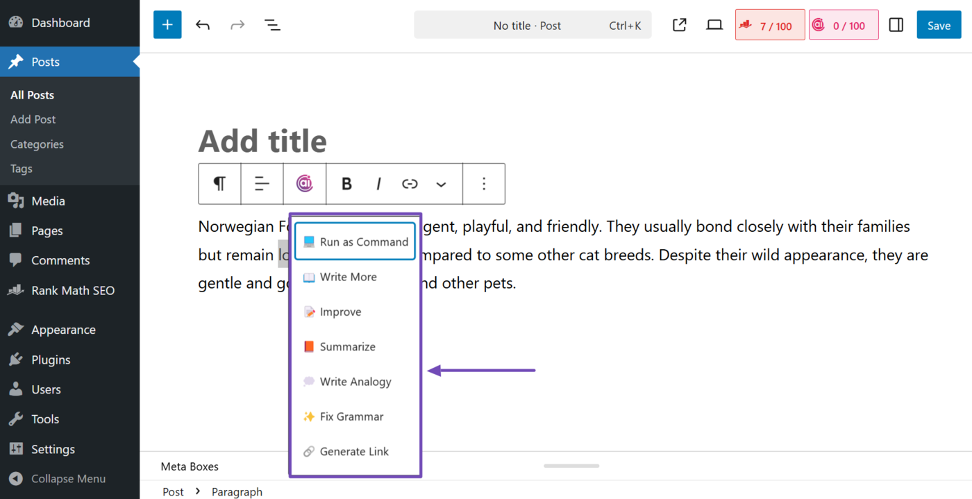
Task: Open Add Post submenu item
Action: [x=33, y=119]
